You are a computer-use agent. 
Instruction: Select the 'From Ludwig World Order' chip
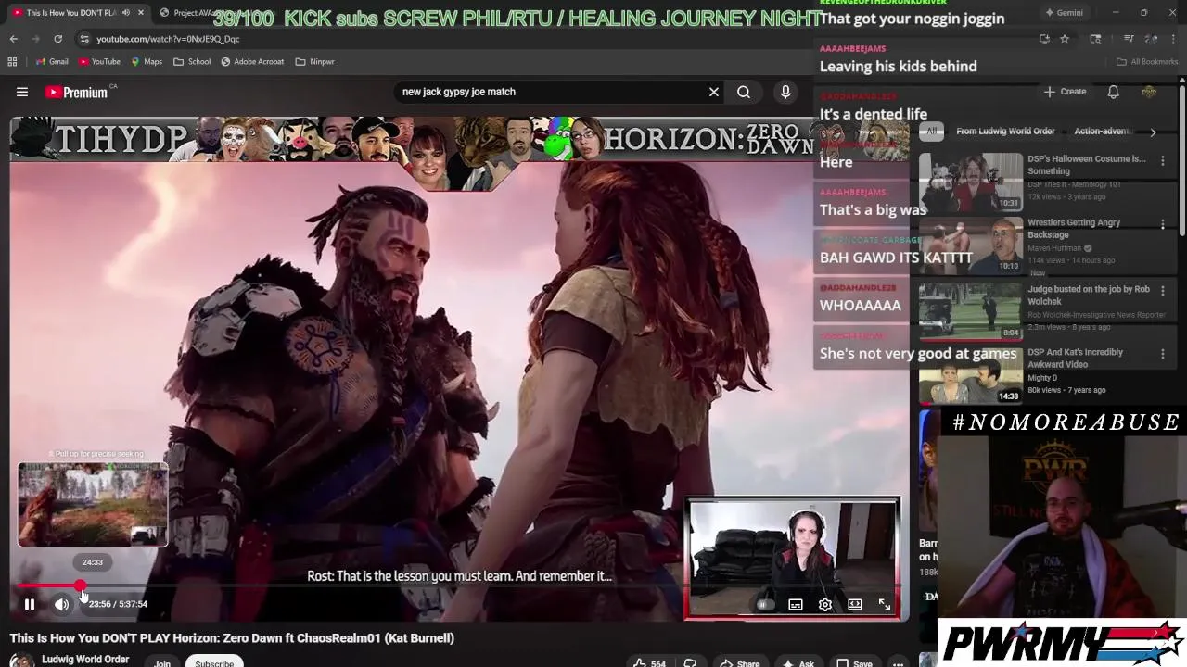(1005, 132)
